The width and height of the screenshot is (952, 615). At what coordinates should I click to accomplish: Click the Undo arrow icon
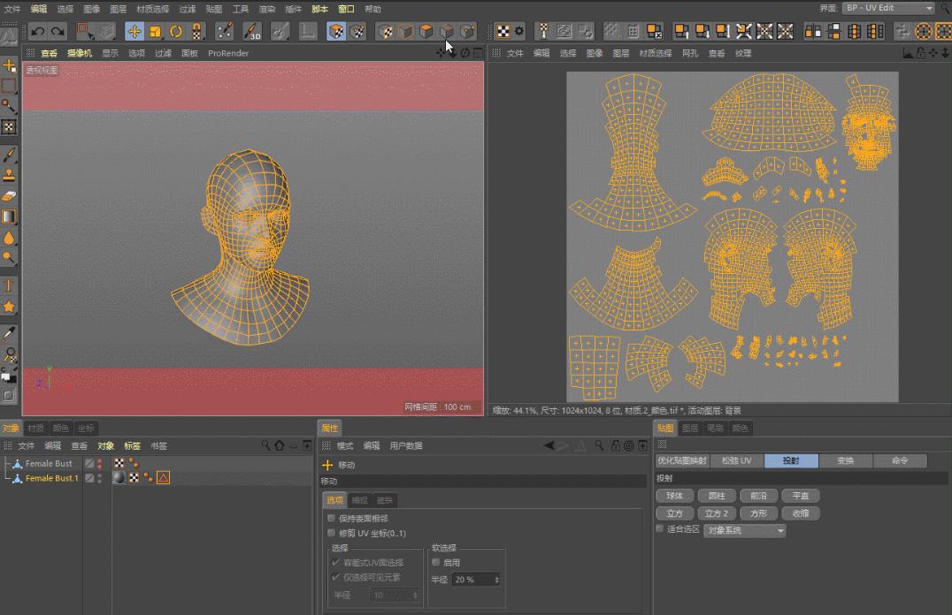click(38, 31)
